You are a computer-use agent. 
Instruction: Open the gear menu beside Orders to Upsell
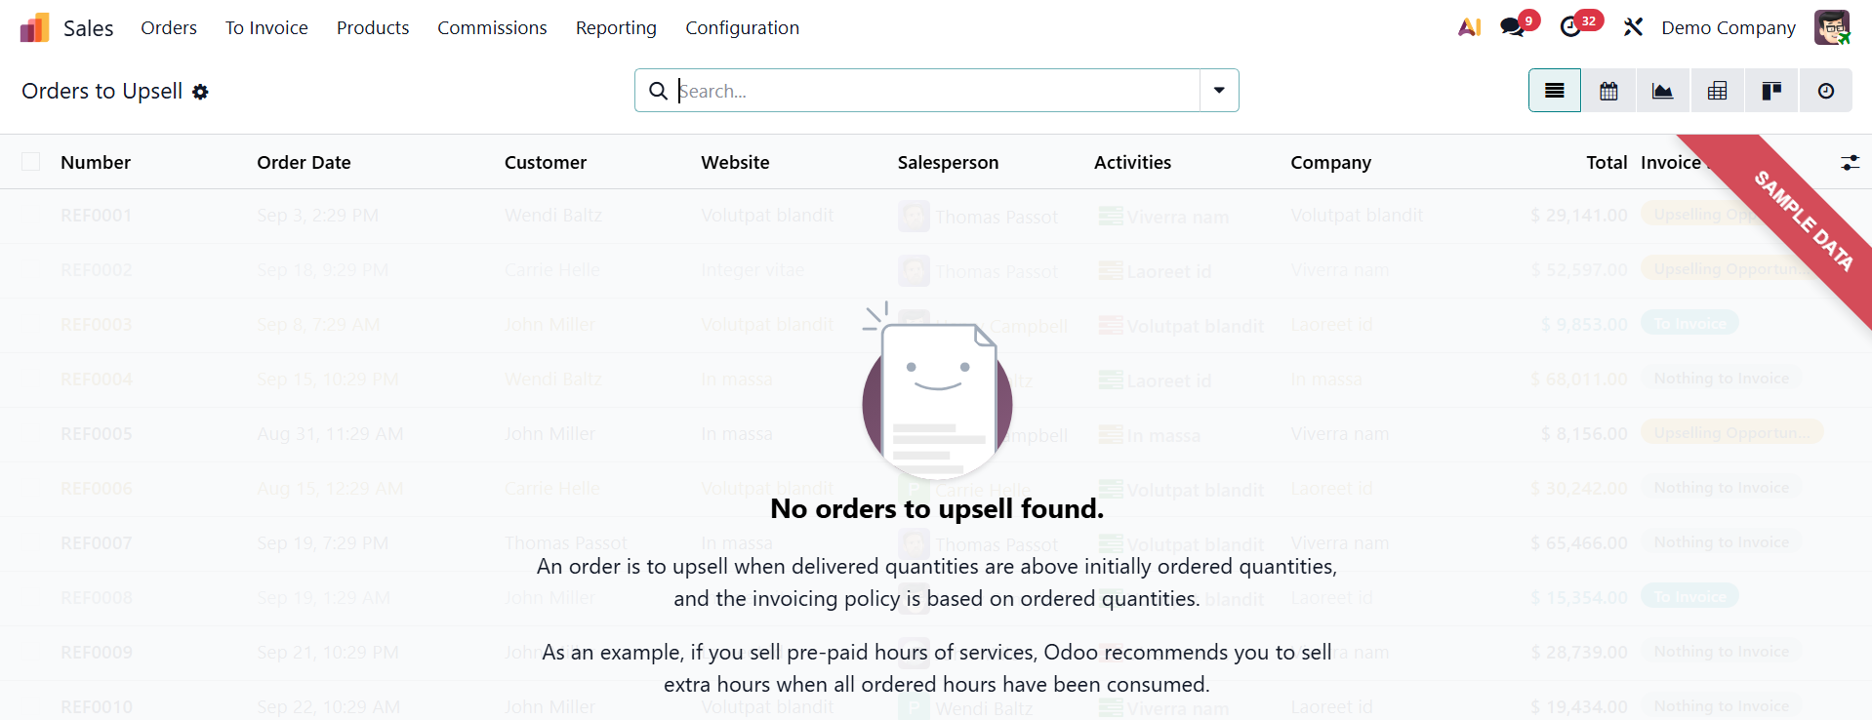click(200, 91)
